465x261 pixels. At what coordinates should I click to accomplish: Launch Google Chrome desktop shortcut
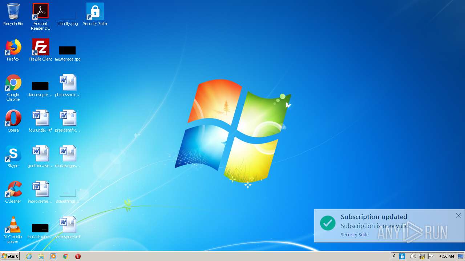13,88
